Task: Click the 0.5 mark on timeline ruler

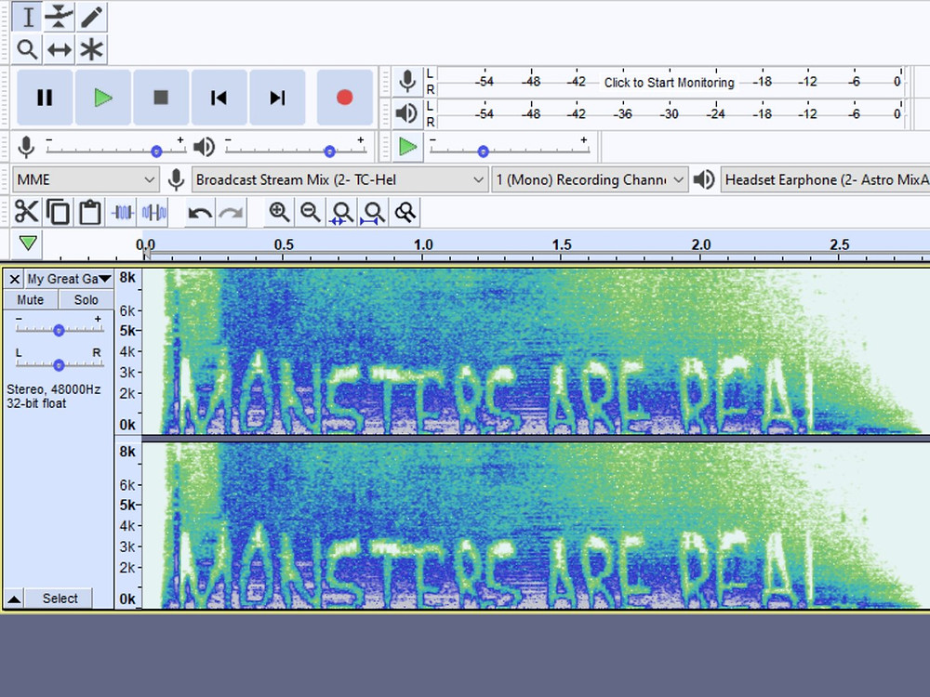Action: coord(284,244)
